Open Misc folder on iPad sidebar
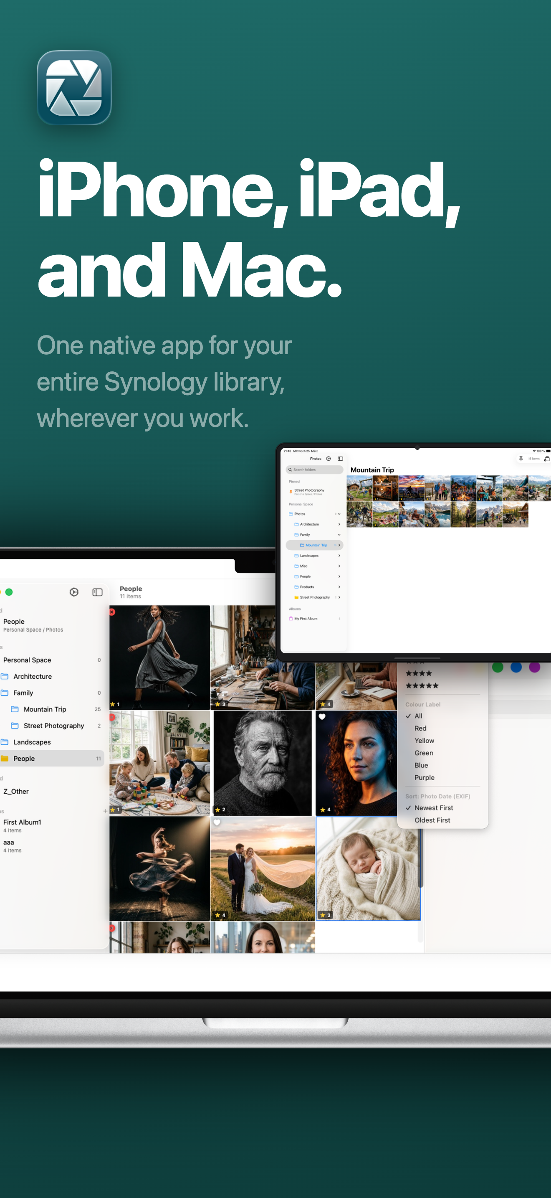Screen dimensions: 551x1198 [x=314, y=566]
